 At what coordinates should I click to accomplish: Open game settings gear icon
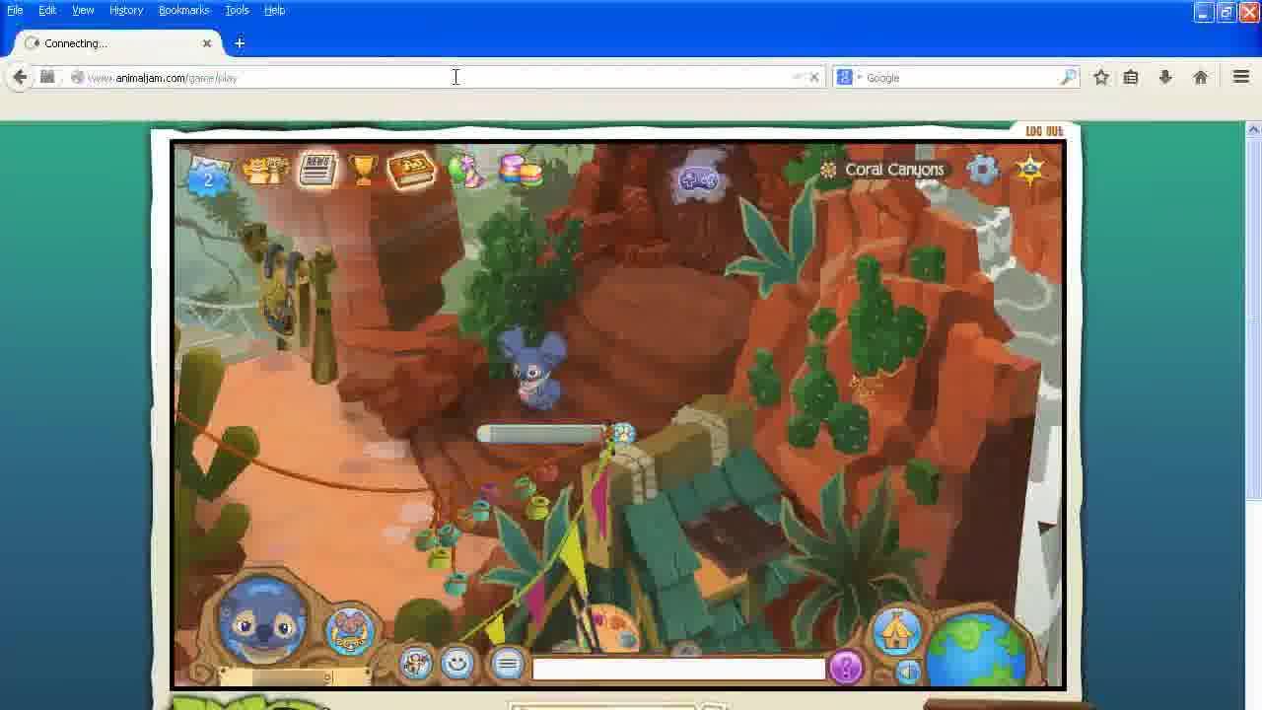(983, 170)
